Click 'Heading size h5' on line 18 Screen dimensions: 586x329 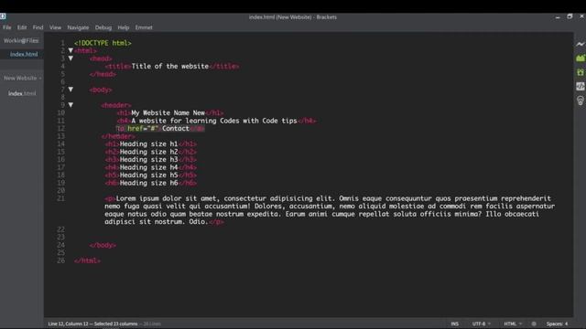pyautogui.click(x=148, y=175)
